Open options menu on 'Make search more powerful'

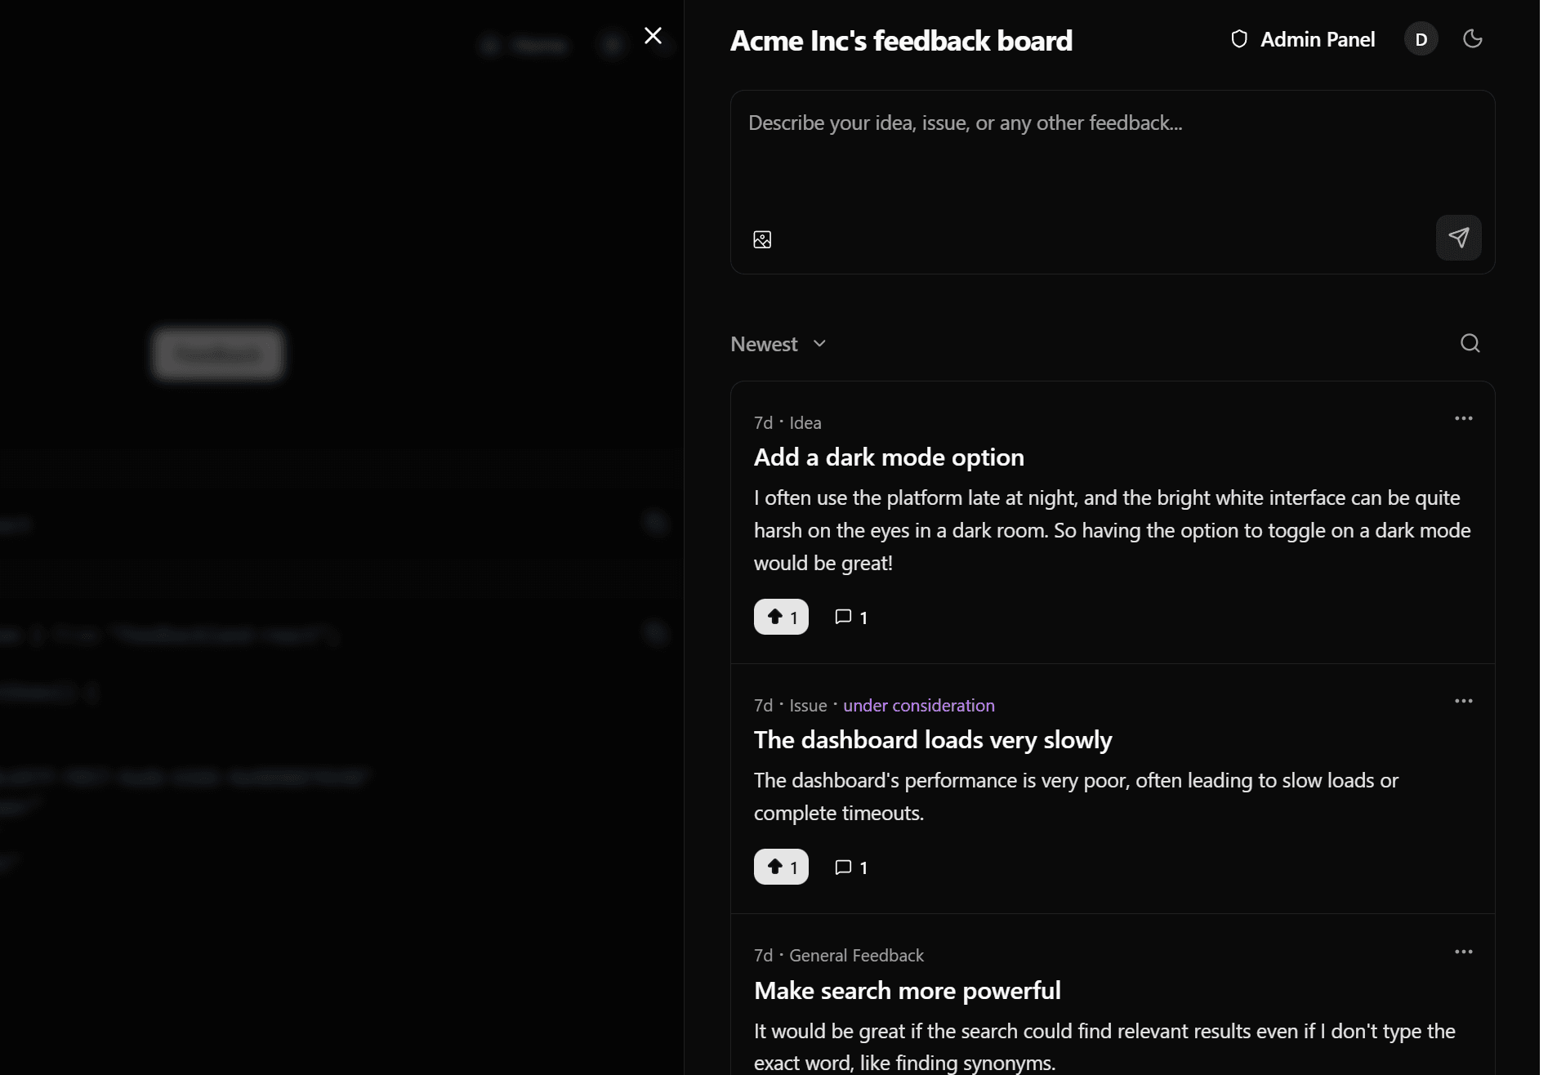[x=1463, y=951]
